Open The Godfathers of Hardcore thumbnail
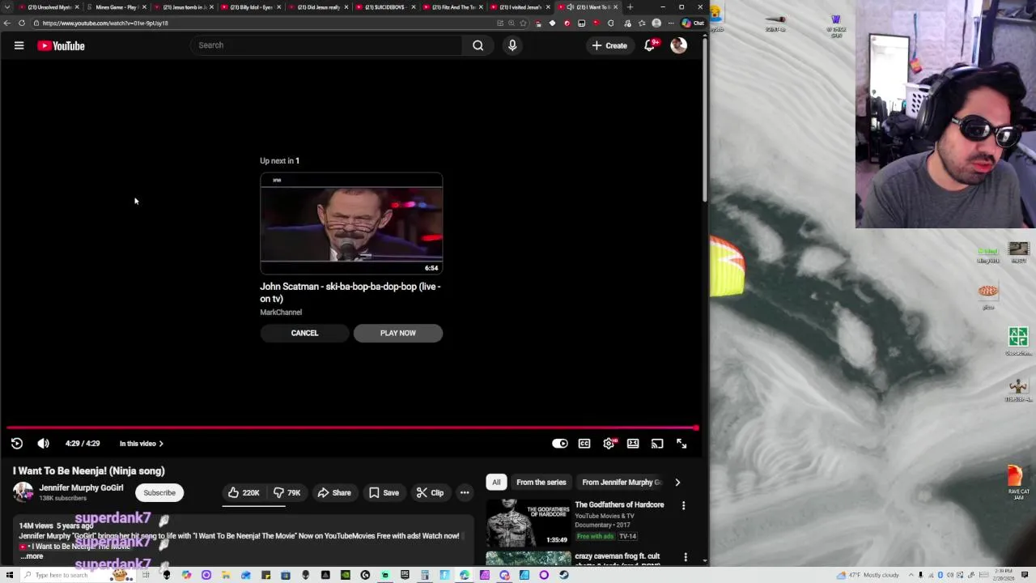 [x=528, y=522]
